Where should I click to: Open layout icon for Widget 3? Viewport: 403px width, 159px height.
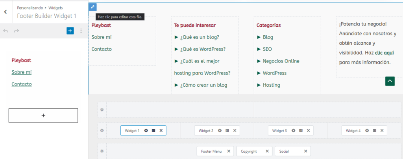(x=301, y=130)
